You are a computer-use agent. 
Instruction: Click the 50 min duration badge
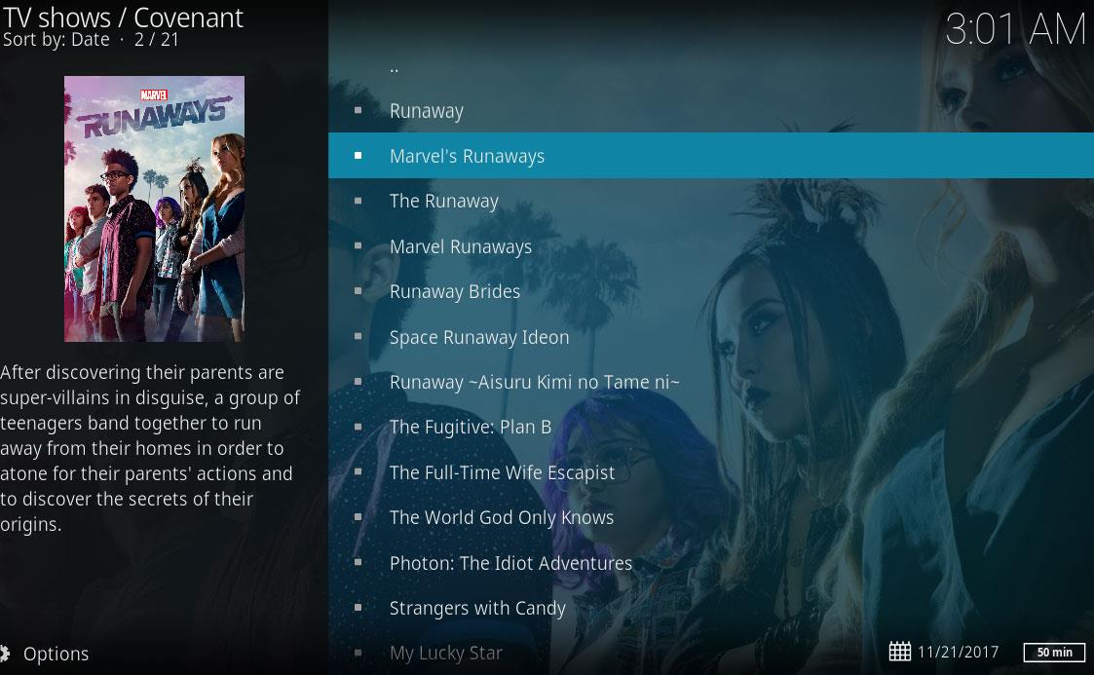(1055, 653)
